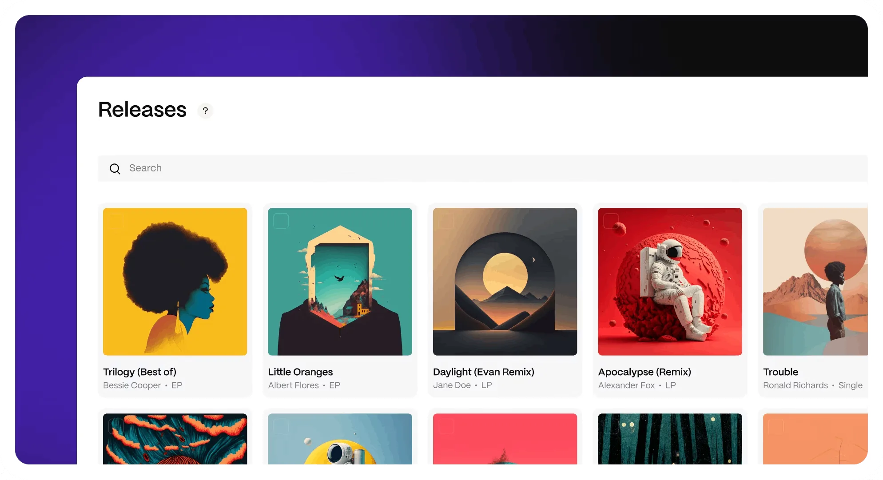Screen dimensions: 883x480
Task: Open the yellow helmet astronaut artwork
Action: [340, 439]
